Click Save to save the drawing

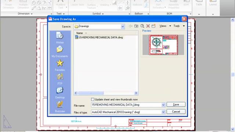coord(176,104)
